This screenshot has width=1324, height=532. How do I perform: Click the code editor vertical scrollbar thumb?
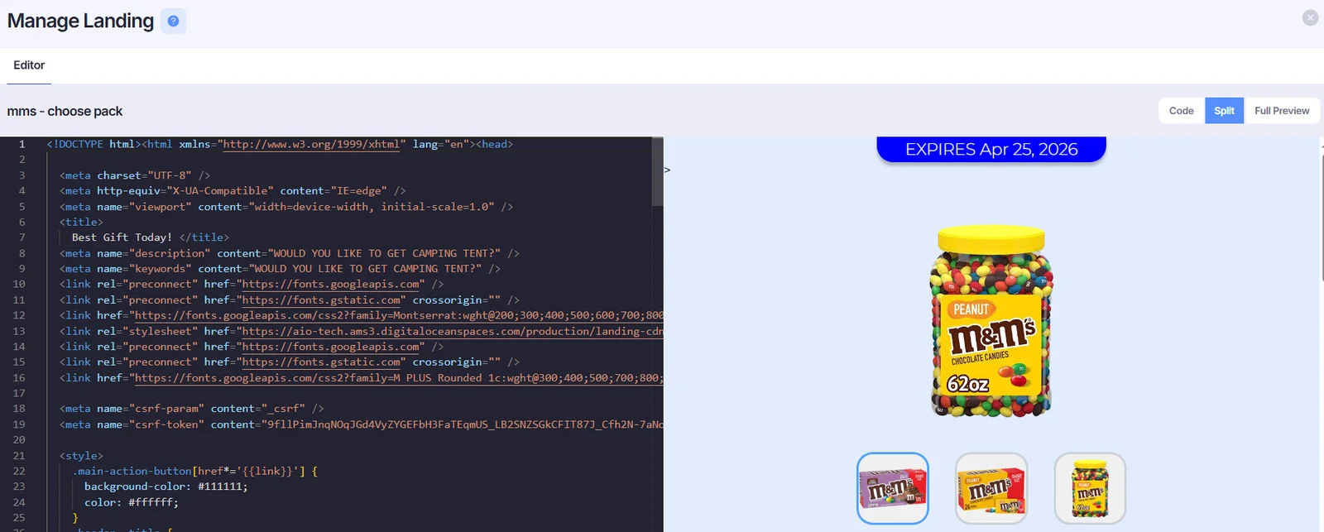click(x=658, y=171)
